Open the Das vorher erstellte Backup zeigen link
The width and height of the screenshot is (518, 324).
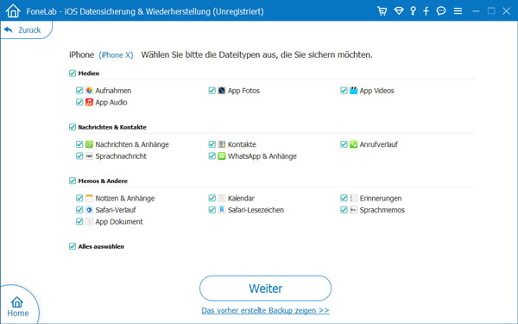pyautogui.click(x=265, y=310)
